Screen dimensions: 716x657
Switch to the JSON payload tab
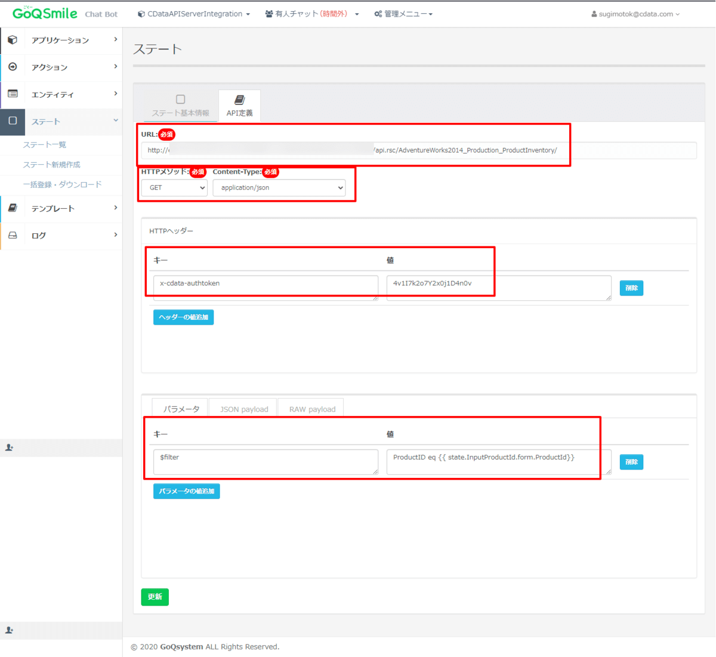click(x=243, y=409)
